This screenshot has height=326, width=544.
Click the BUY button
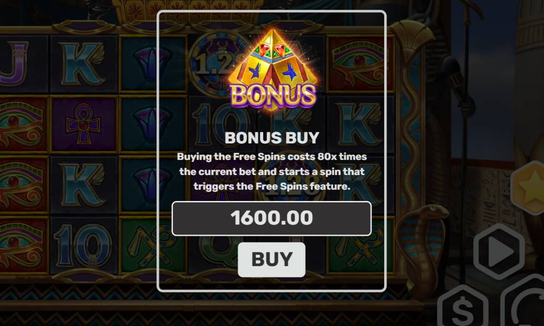pos(271,260)
